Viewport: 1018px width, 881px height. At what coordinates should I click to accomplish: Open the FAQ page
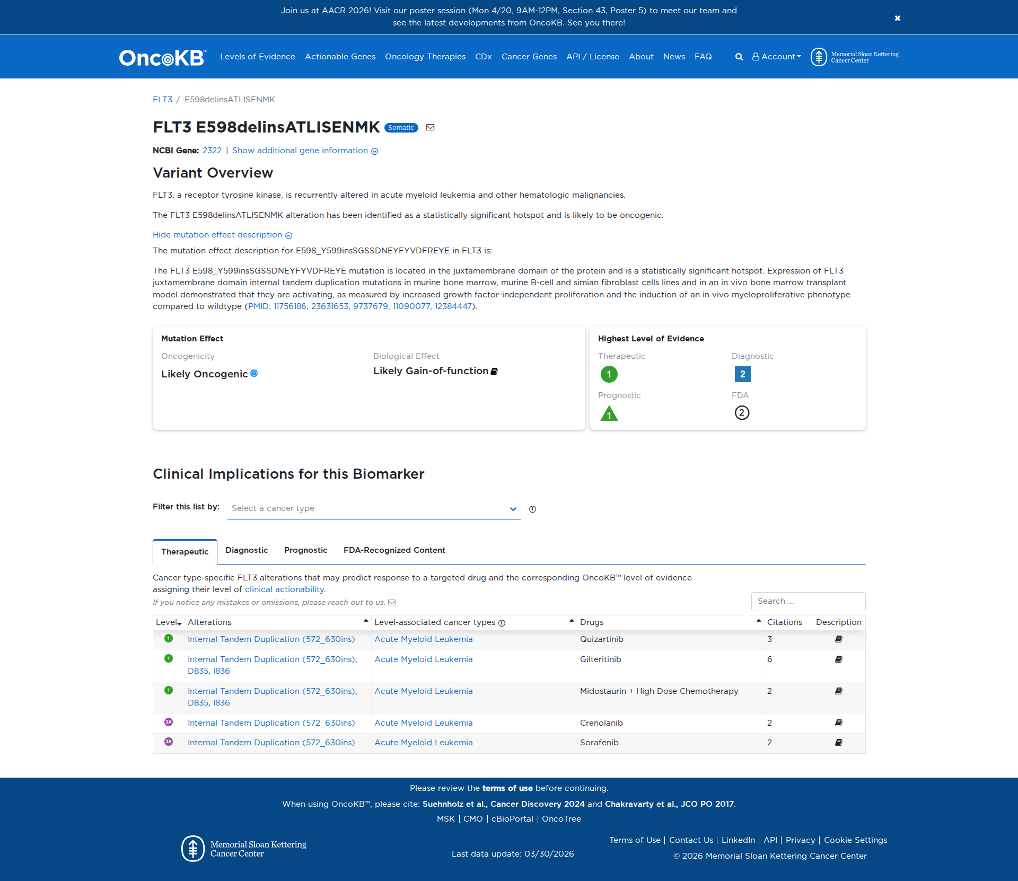click(x=703, y=57)
